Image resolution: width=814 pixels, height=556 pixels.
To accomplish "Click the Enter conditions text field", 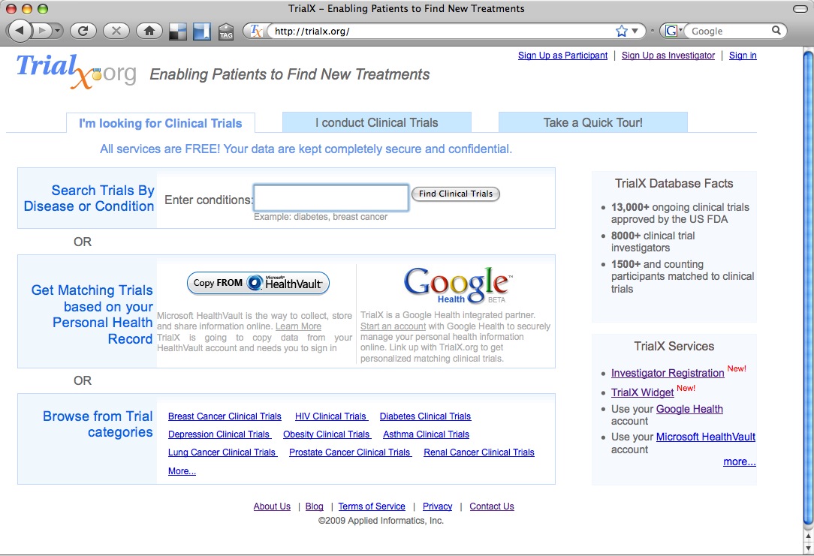I will [331, 197].
